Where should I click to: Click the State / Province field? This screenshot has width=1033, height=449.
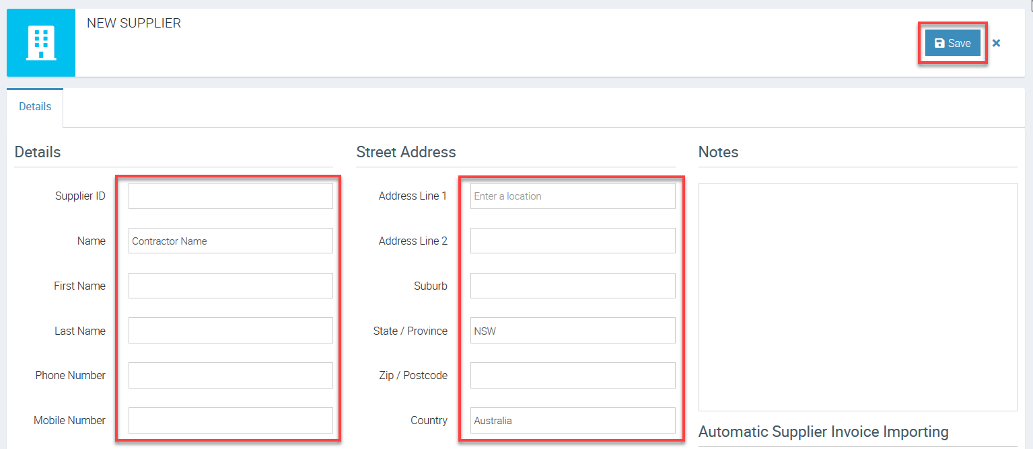point(572,331)
